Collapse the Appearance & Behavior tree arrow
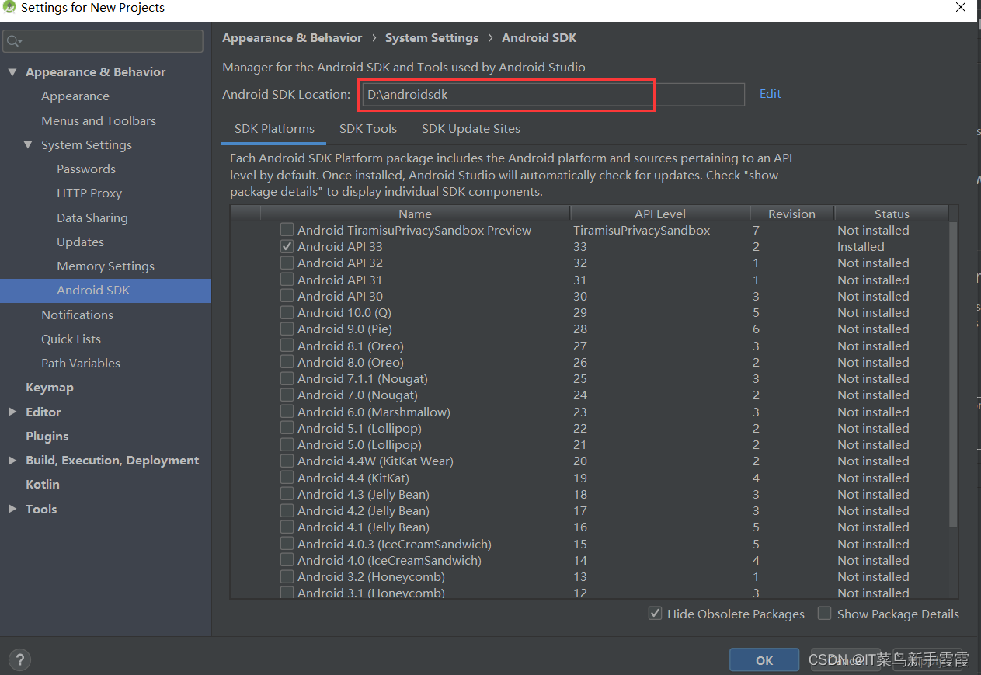 point(12,71)
